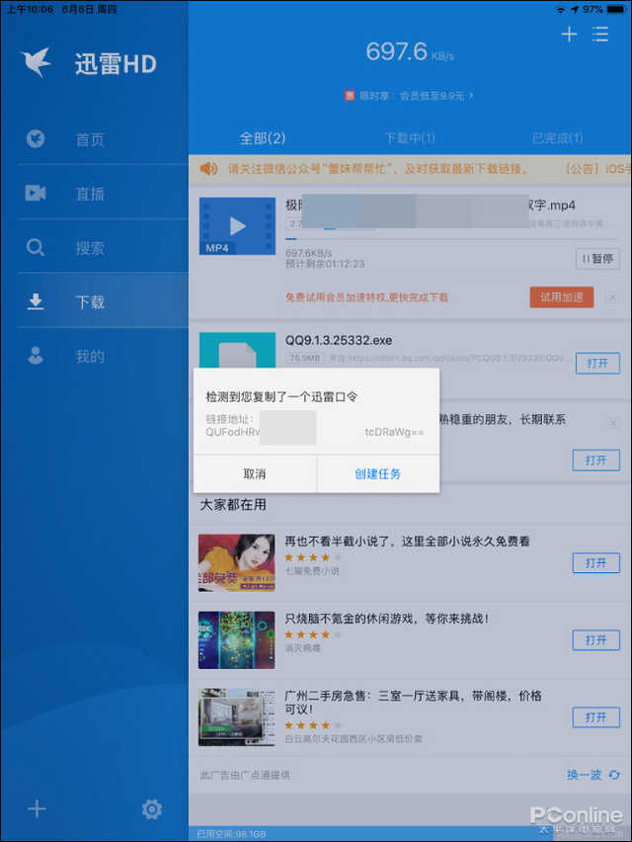
Task: Add a new task with top plus icon
Action: click(x=569, y=35)
